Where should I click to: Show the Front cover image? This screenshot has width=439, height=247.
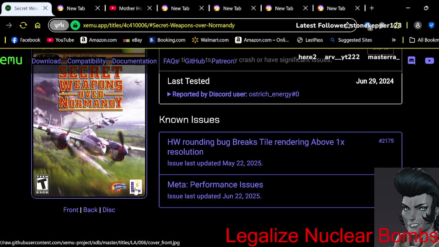coord(71,210)
